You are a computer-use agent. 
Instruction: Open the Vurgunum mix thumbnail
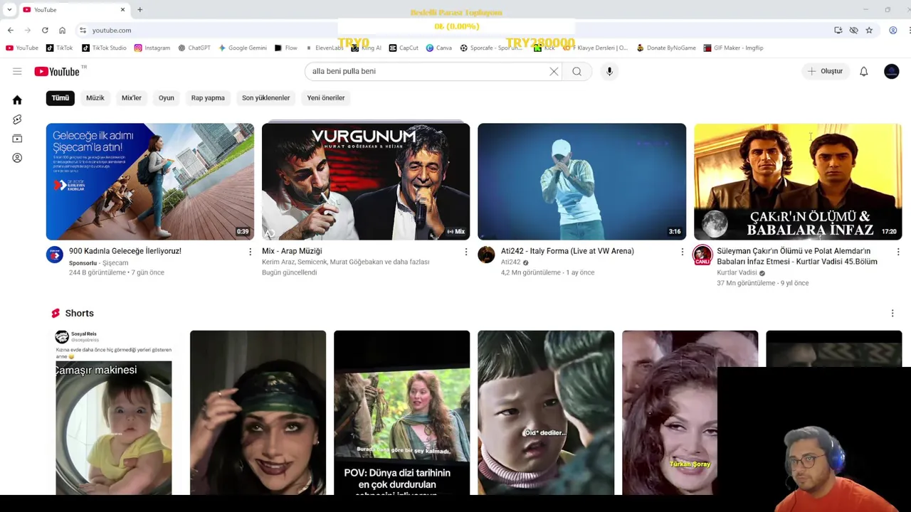366,181
